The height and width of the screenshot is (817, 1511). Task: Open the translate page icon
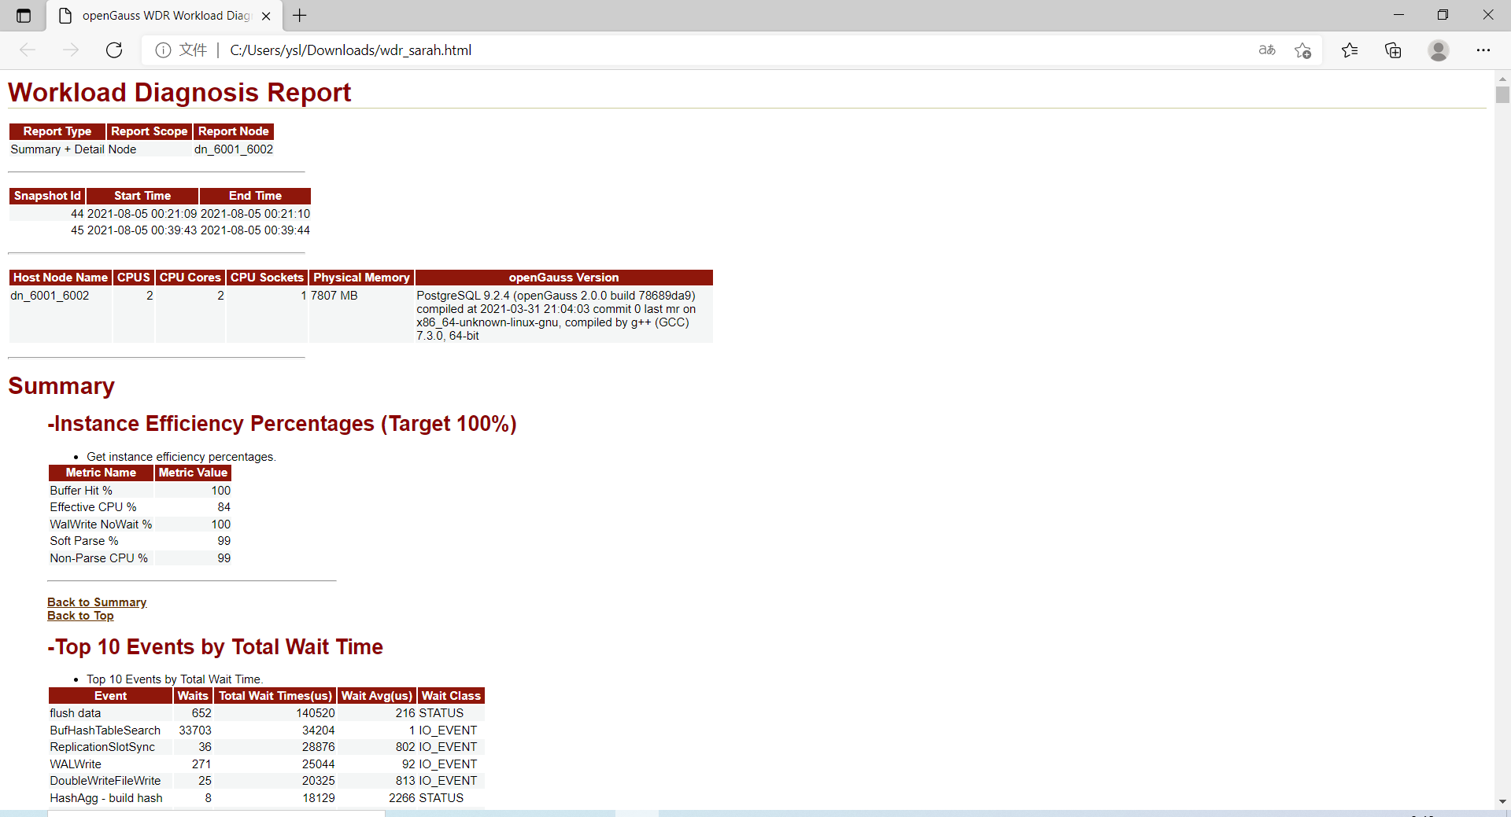(1267, 50)
